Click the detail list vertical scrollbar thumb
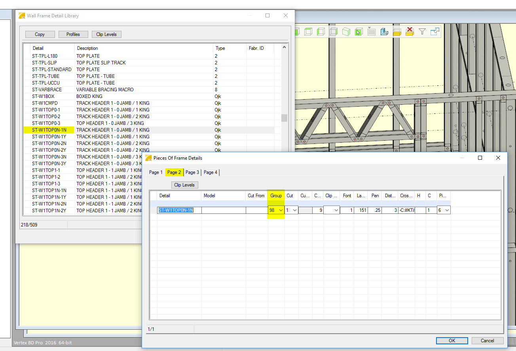 [x=284, y=118]
